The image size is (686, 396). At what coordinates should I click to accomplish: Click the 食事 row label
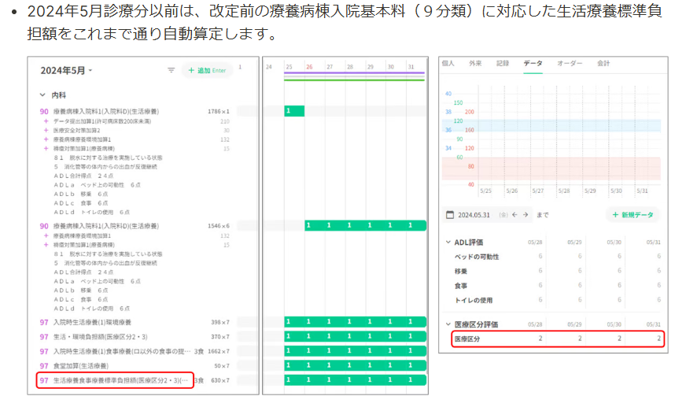point(461,286)
